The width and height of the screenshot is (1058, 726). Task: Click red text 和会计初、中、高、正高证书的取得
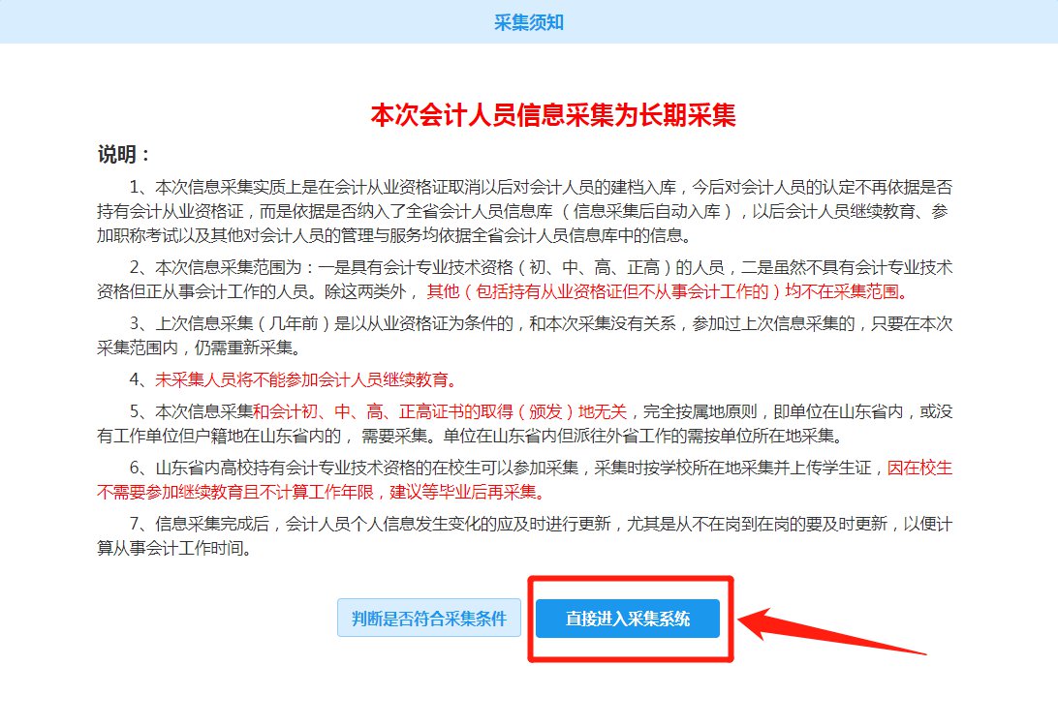click(x=440, y=411)
